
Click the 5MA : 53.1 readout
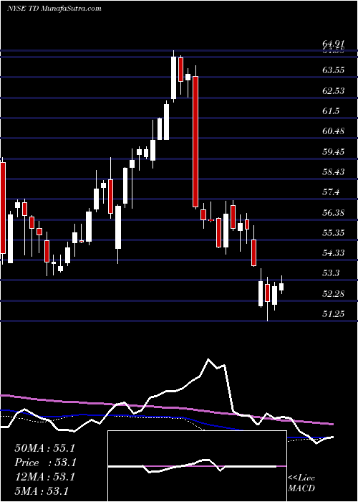(x=42, y=491)
